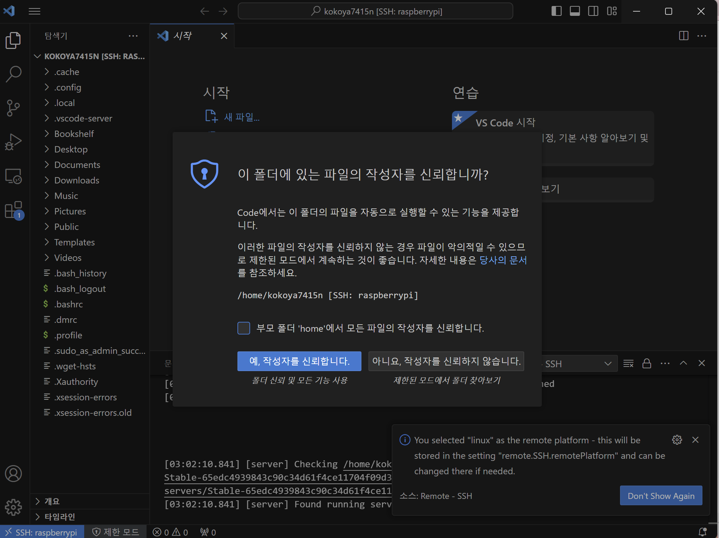
Task: Open panel more actions ellipsis
Action: click(x=665, y=363)
